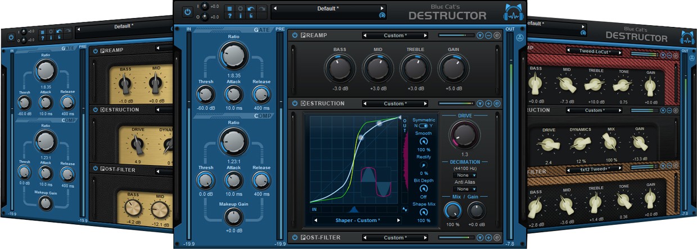Click the info 'i' icon in center toolbar
697x249 pixels.
coord(240,16)
